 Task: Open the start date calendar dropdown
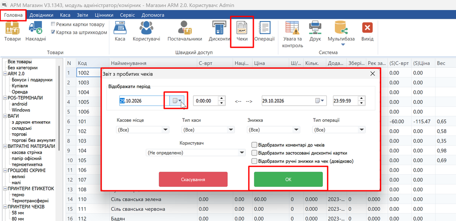(177, 101)
